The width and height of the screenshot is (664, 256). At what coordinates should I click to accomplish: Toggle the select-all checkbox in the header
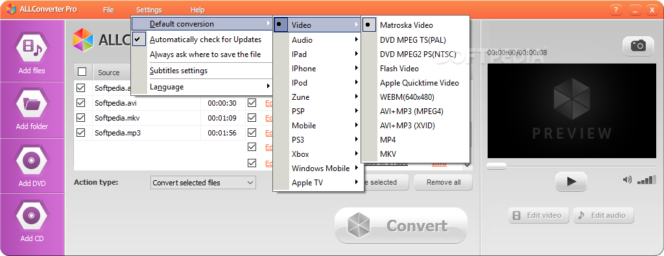(x=82, y=72)
